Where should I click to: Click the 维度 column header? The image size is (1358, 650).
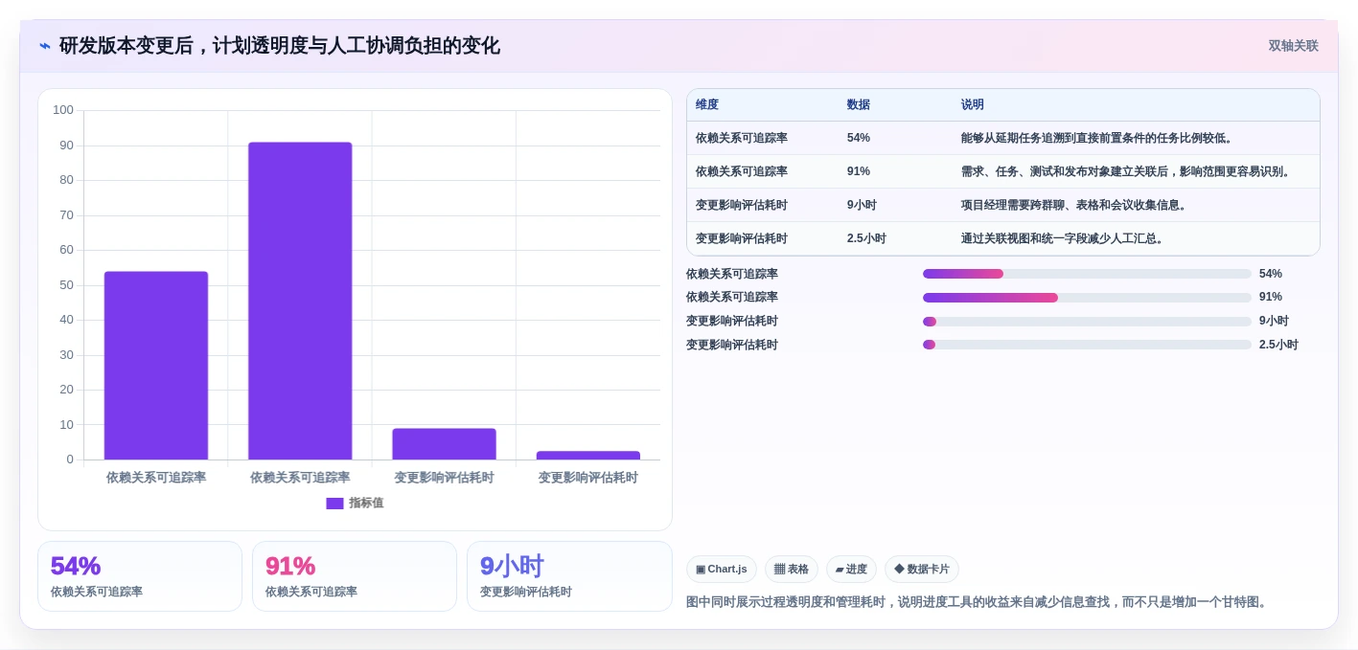point(707,105)
